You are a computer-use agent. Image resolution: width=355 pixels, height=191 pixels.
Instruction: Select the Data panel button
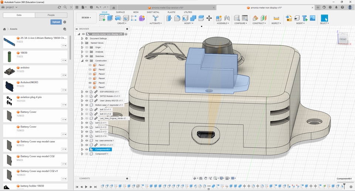coord(19,15)
